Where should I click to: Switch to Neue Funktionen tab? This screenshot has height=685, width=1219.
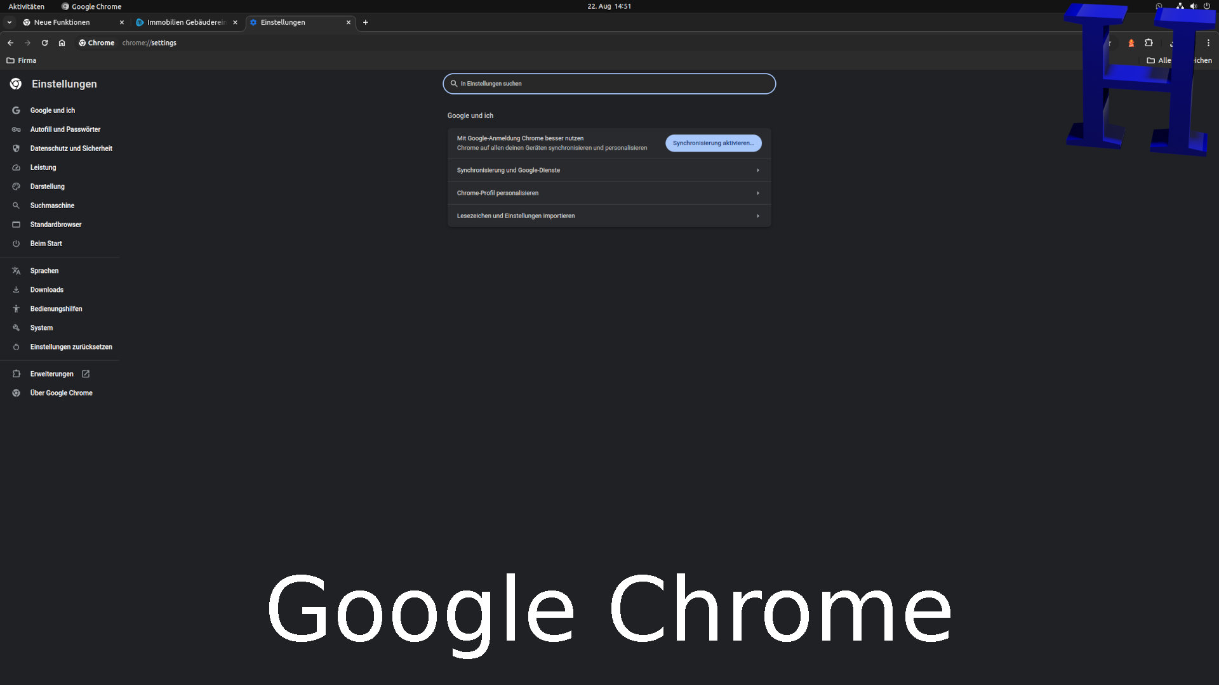[73, 22]
